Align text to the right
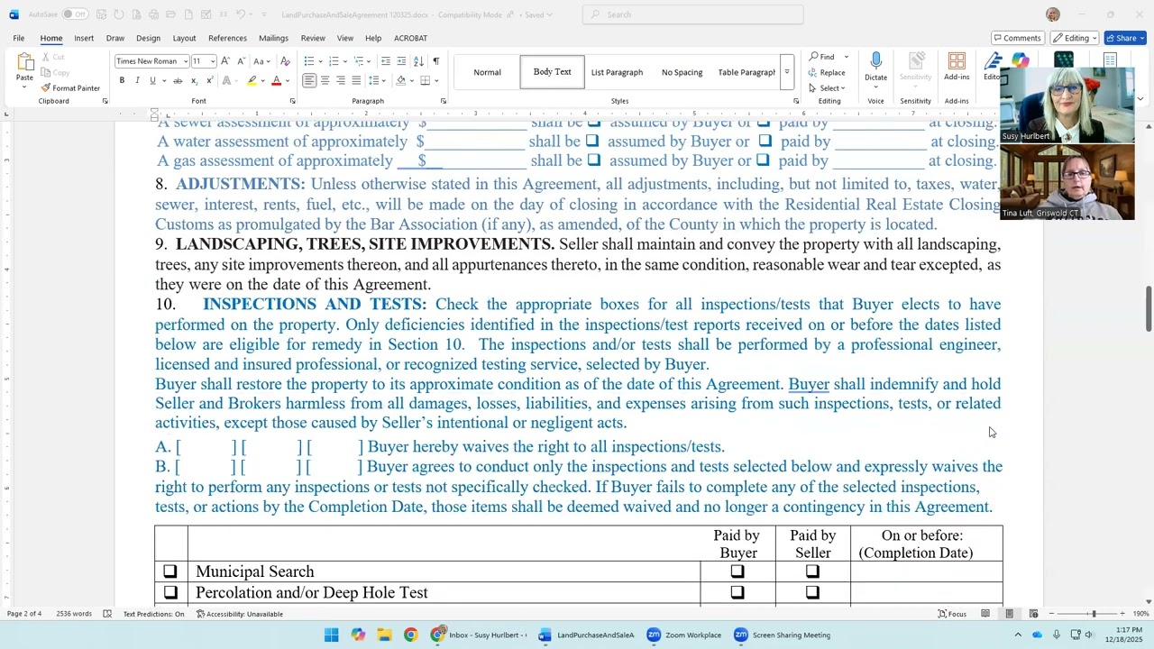The height and width of the screenshot is (649, 1154). (x=340, y=81)
